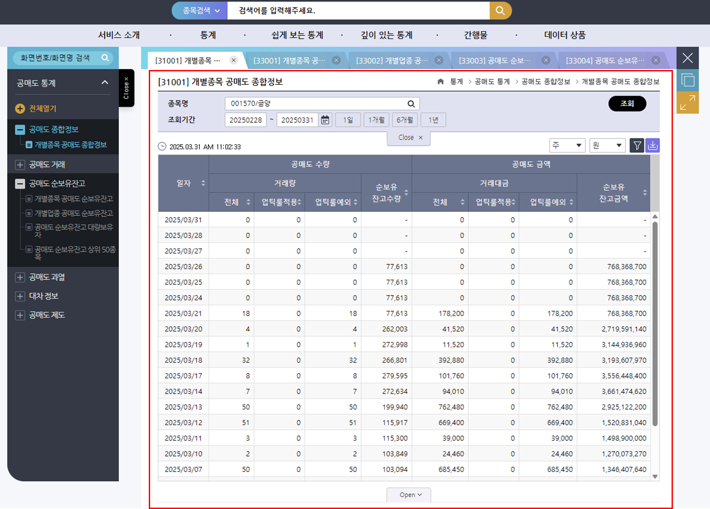Edit the start date field 20250228
The width and height of the screenshot is (710, 509).
click(x=246, y=120)
